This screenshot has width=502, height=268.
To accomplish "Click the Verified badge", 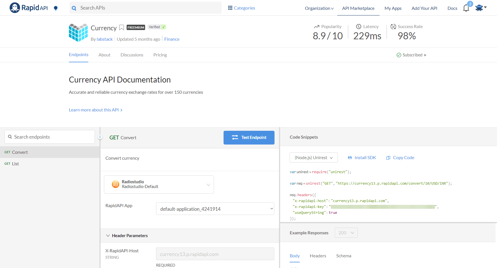I will pos(157,27).
